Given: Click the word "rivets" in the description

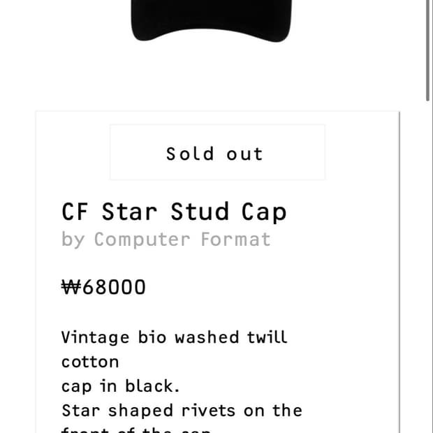Looking at the screenshot, I should pos(208,411).
